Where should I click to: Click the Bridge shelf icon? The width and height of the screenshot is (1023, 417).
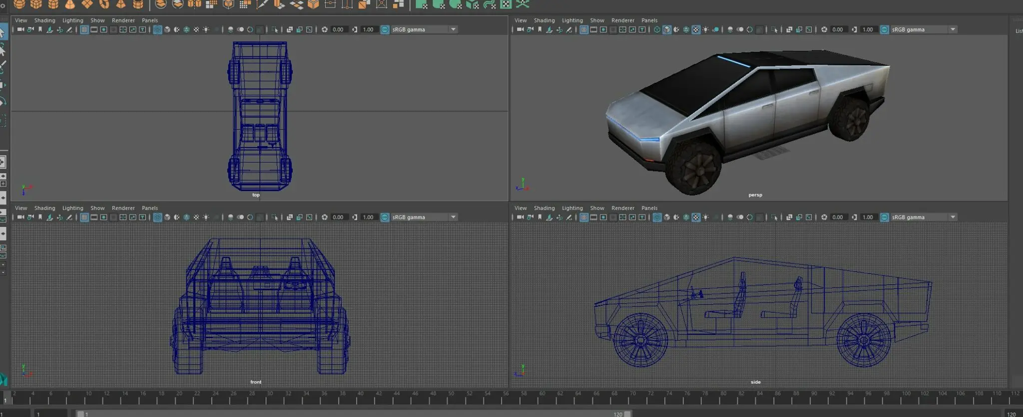pyautogui.click(x=296, y=4)
